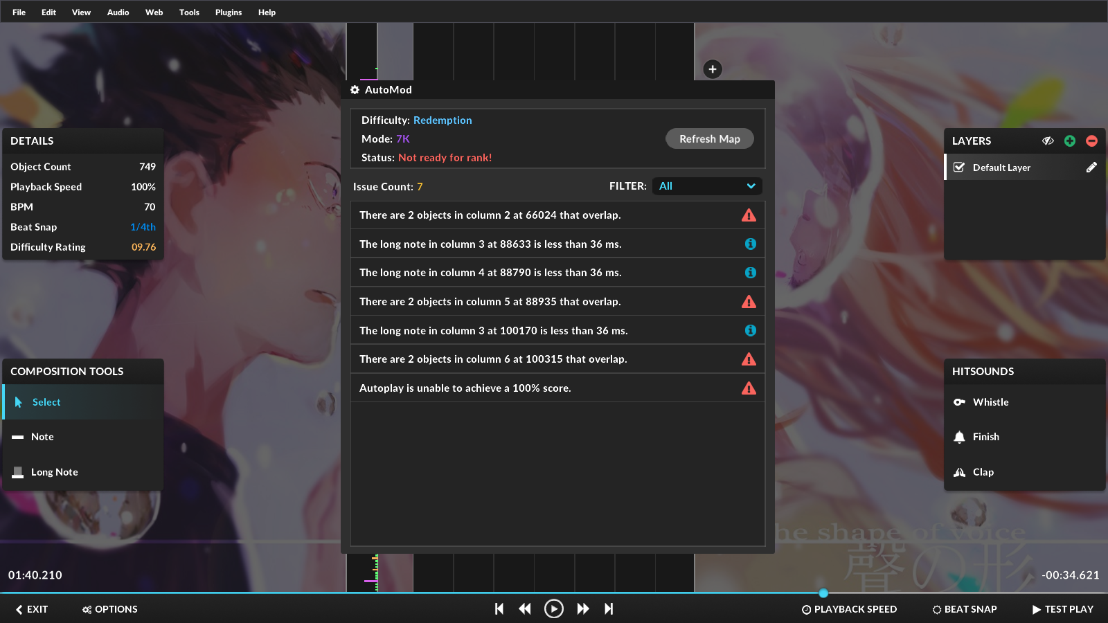Viewport: 1108px width, 623px height.
Task: Click the BPM value 70
Action: click(150, 207)
